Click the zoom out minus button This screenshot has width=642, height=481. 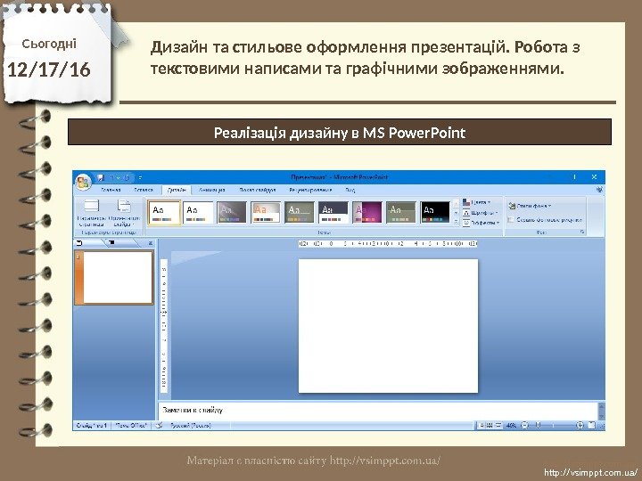524,426
